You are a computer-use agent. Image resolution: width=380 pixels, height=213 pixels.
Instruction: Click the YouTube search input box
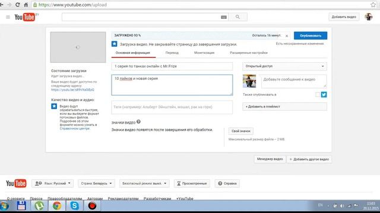coord(145,17)
